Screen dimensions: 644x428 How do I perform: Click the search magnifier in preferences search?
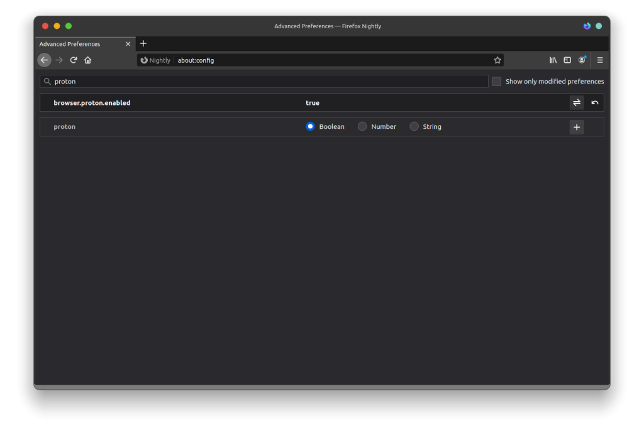[x=47, y=81]
